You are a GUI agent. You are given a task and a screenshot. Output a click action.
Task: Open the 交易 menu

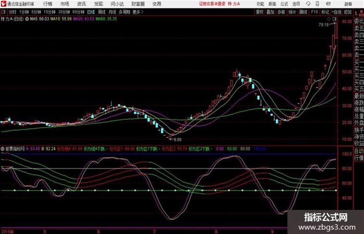[x=157, y=4]
